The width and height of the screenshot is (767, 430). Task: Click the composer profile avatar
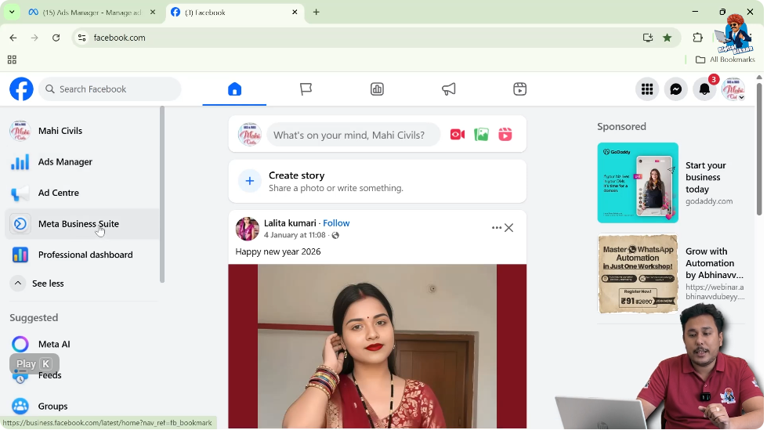point(250,135)
